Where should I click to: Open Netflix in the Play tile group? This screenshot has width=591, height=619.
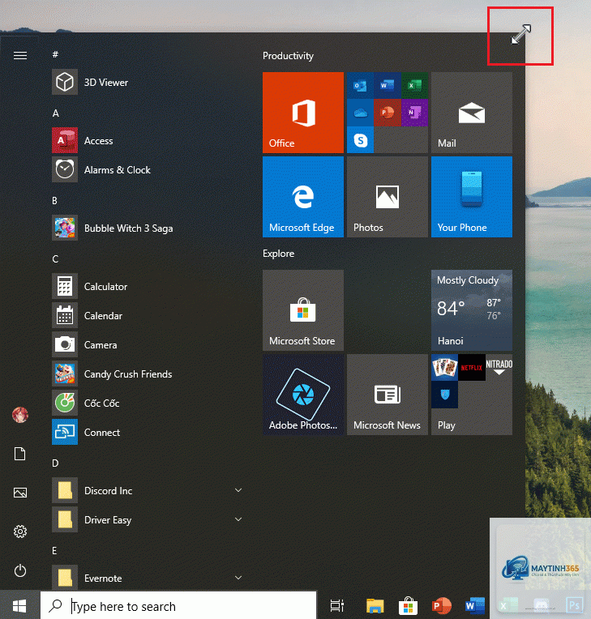[x=472, y=368]
